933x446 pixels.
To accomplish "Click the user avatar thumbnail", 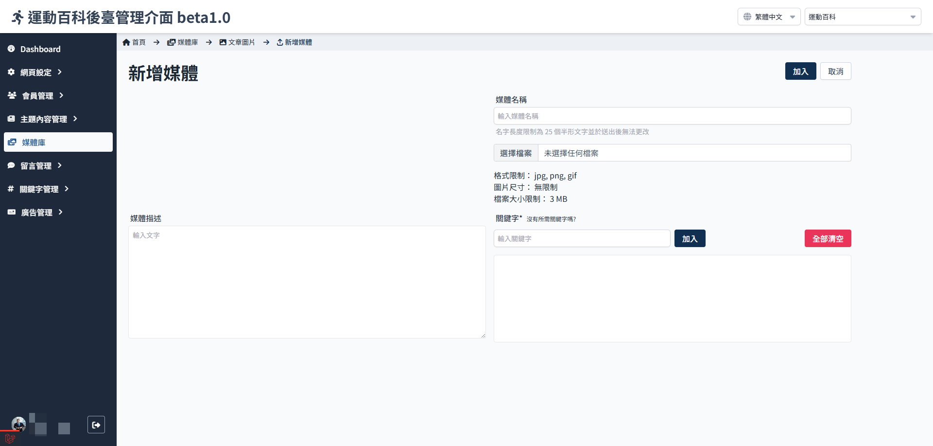I will pyautogui.click(x=19, y=424).
